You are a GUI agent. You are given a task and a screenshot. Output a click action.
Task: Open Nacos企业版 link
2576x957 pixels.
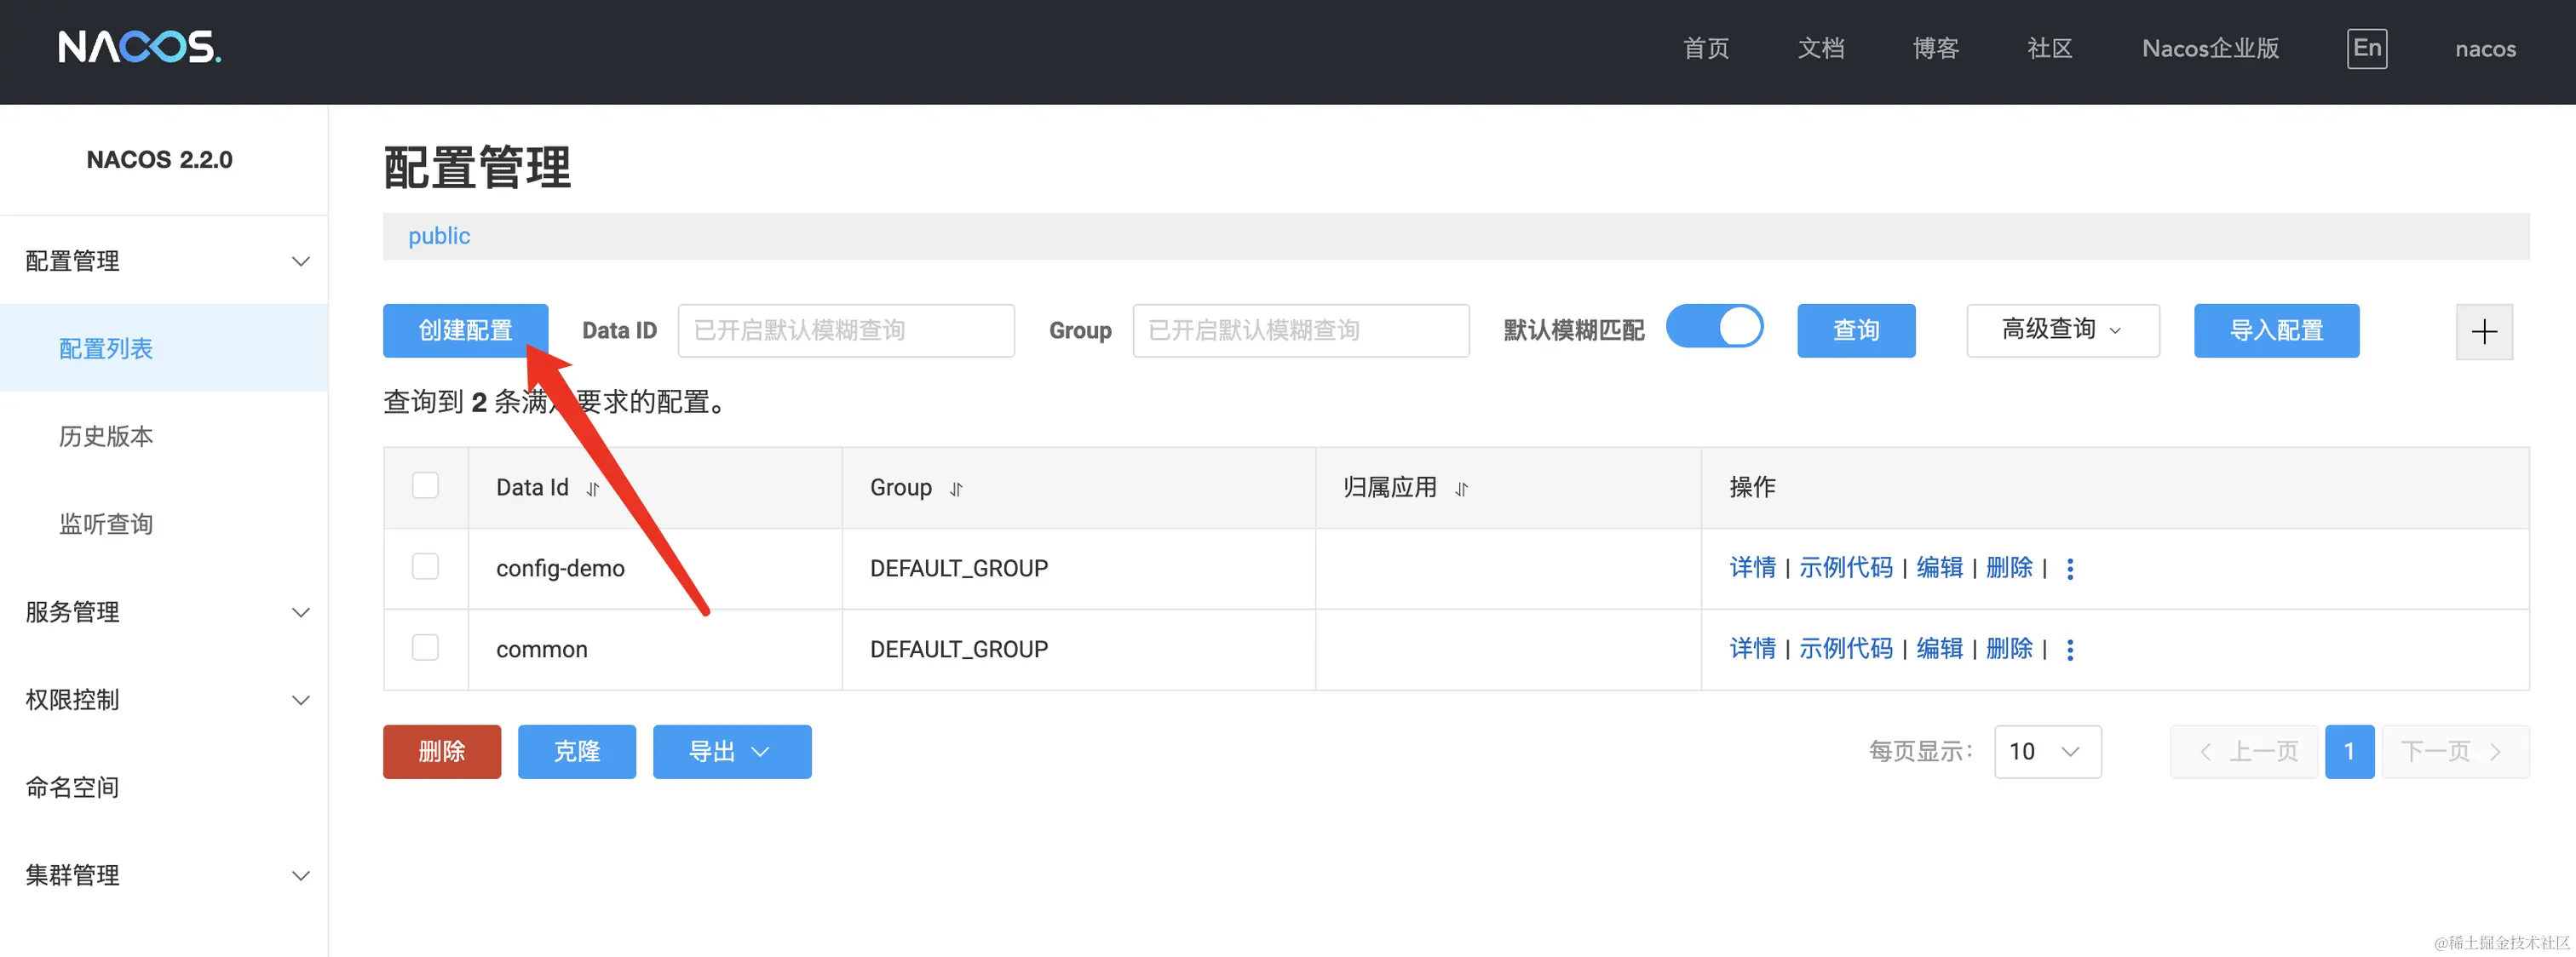tap(2210, 48)
